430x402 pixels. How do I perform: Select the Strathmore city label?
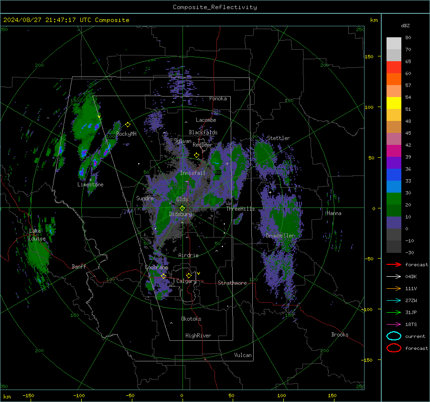232,283
